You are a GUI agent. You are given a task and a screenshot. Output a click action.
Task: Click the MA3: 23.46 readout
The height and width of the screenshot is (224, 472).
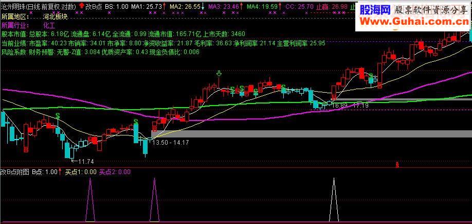click(224, 6)
